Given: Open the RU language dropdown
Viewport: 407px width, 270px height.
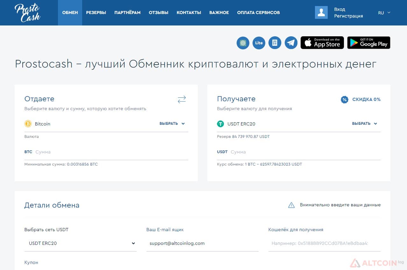Looking at the screenshot, I should pos(384,13).
